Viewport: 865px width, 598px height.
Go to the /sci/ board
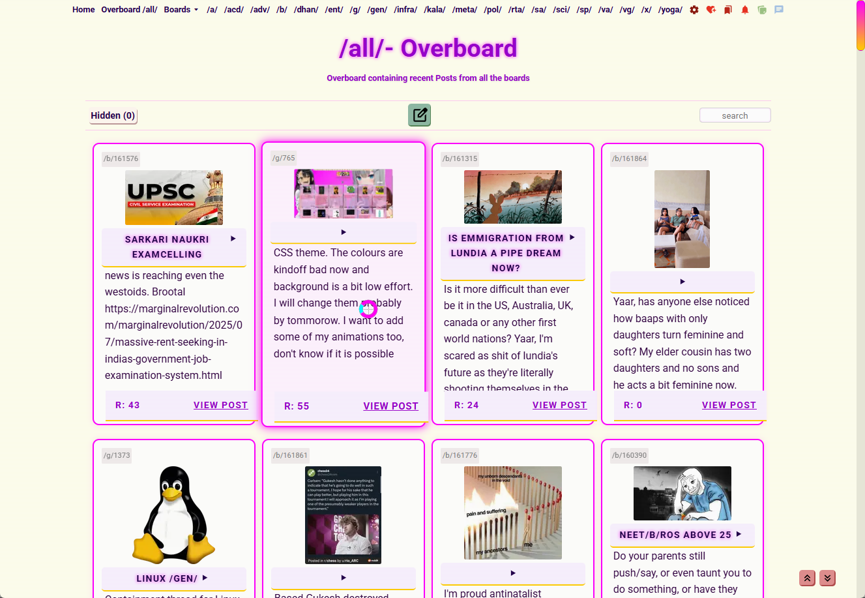(x=561, y=10)
